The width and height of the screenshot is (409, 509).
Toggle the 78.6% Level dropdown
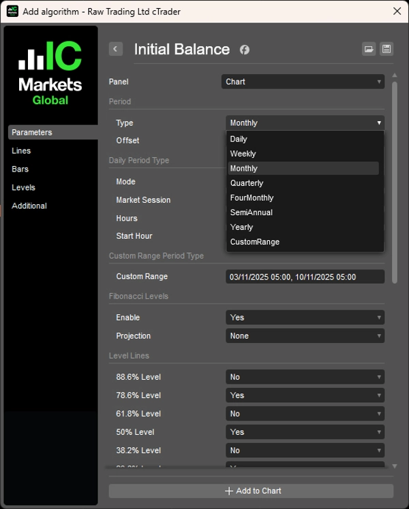tap(305, 395)
